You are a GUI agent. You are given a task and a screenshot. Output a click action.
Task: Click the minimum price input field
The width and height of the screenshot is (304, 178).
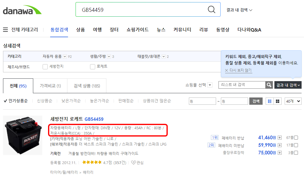coord(202,101)
